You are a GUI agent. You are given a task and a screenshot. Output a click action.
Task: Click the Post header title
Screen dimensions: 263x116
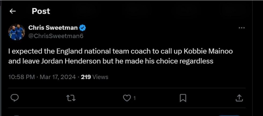(41, 11)
